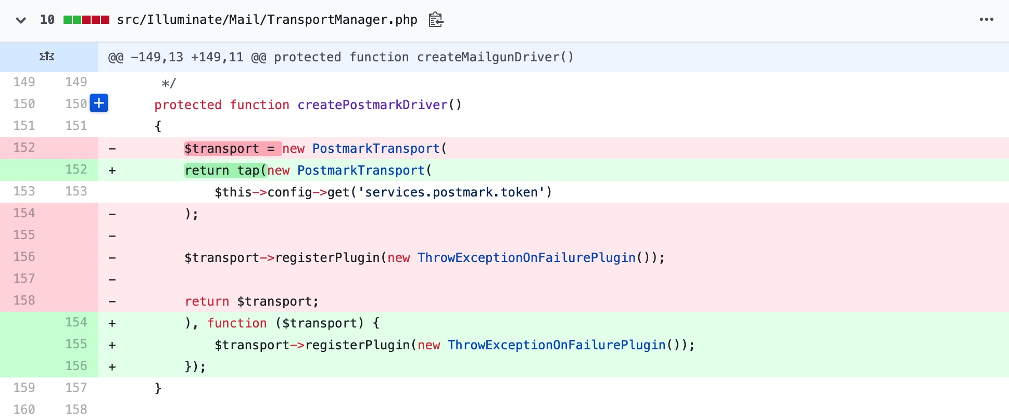Select removed line number 152
Image resolution: width=1009 pixels, height=420 pixels.
[x=24, y=148]
